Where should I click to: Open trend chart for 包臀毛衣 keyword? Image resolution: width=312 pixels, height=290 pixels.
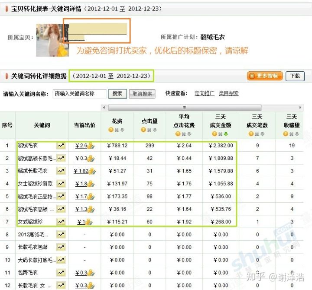(61, 273)
